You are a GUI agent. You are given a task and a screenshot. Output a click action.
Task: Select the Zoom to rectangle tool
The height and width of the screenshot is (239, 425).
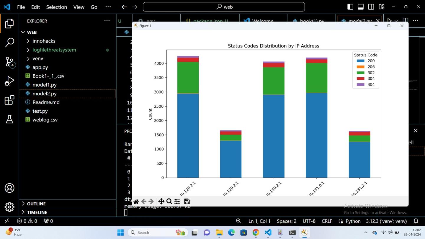tap(169, 202)
